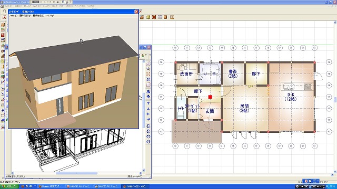
Task: Click the perspective window's horizontal scrollbar thumb
Action: point(76,173)
